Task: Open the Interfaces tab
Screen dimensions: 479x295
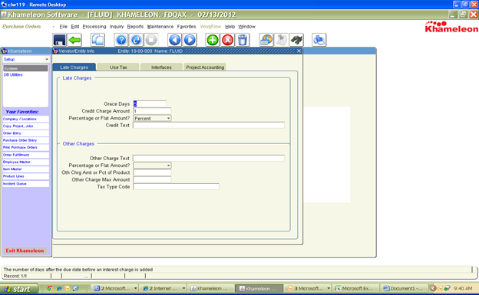Action: (161, 67)
